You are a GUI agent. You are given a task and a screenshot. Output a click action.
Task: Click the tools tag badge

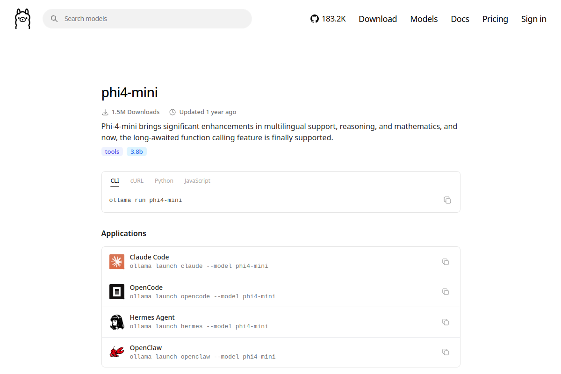click(x=112, y=151)
